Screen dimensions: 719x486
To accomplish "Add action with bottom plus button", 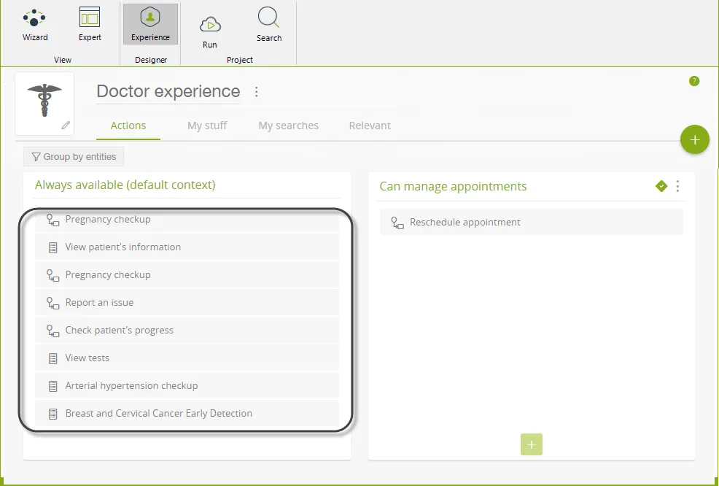I will tap(532, 444).
